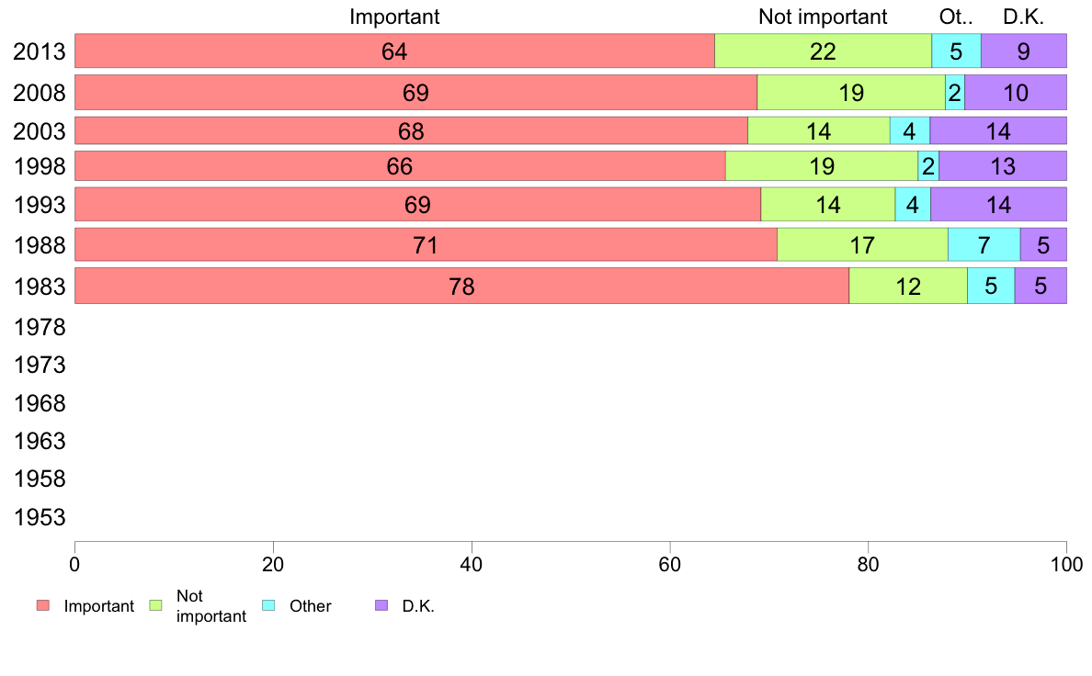Screen dimensions: 1092x676
Task: Click the 2003 Important bar showing 68
Action: (411, 131)
